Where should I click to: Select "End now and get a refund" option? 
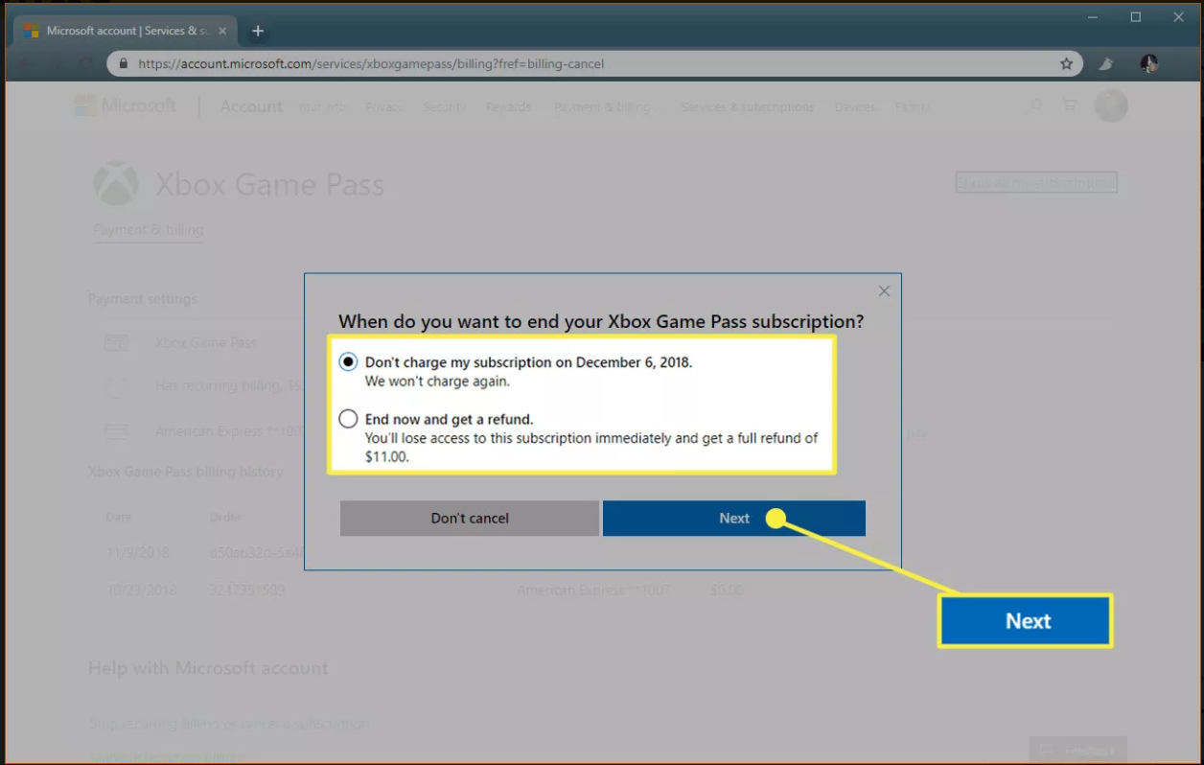tap(348, 419)
